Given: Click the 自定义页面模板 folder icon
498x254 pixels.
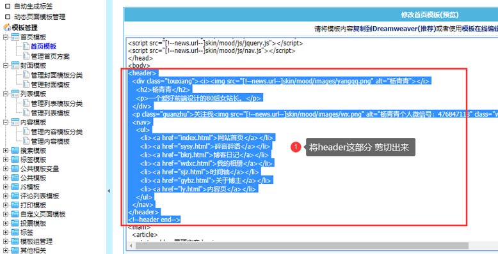Looking at the screenshot, I should pyautogui.click(x=15, y=214).
